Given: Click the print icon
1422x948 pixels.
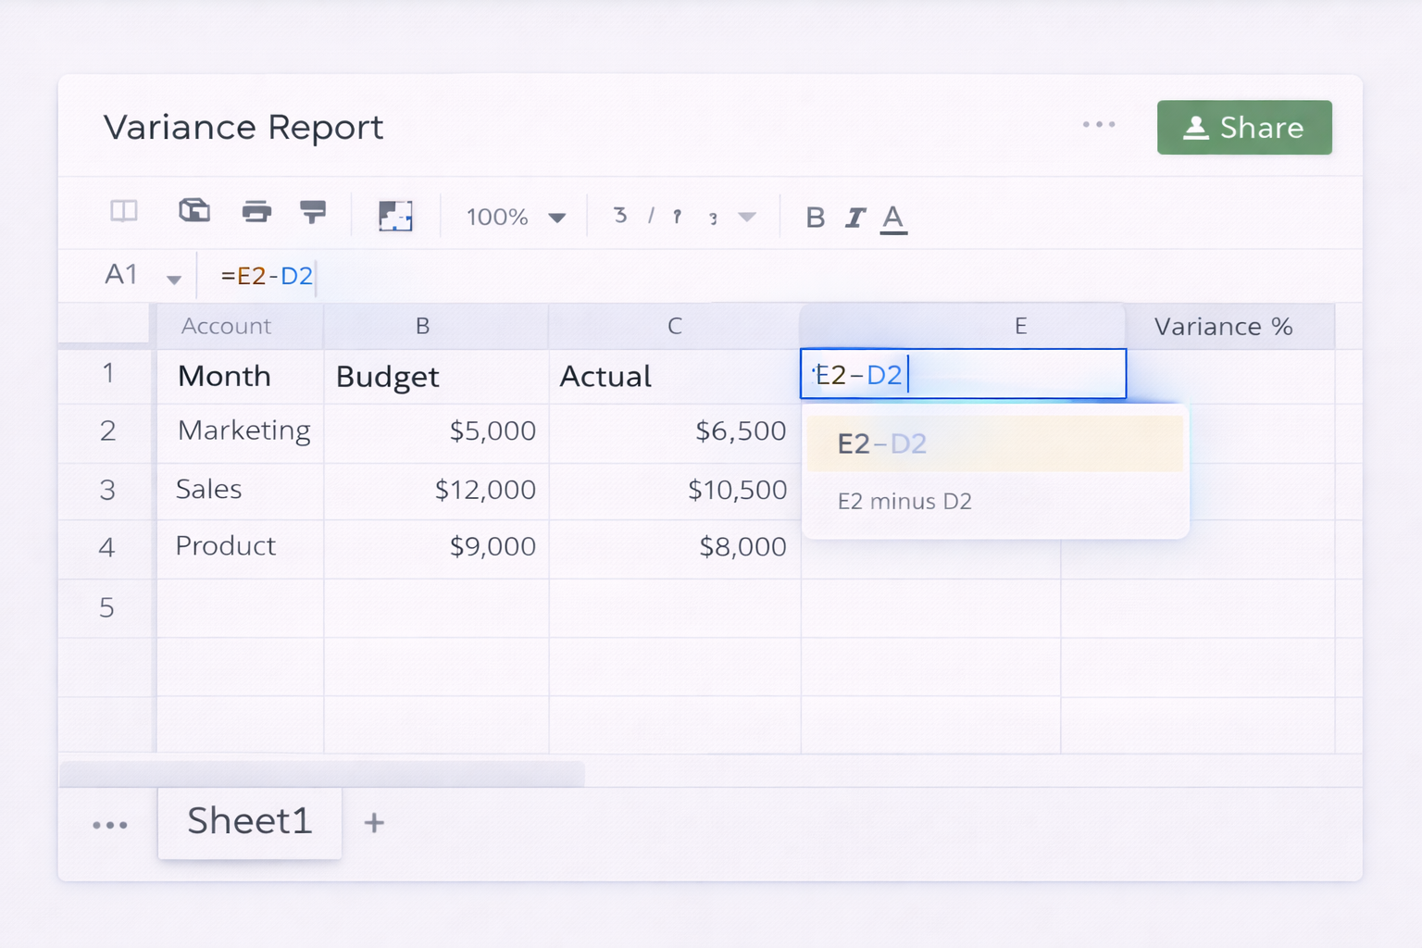Looking at the screenshot, I should [256, 212].
